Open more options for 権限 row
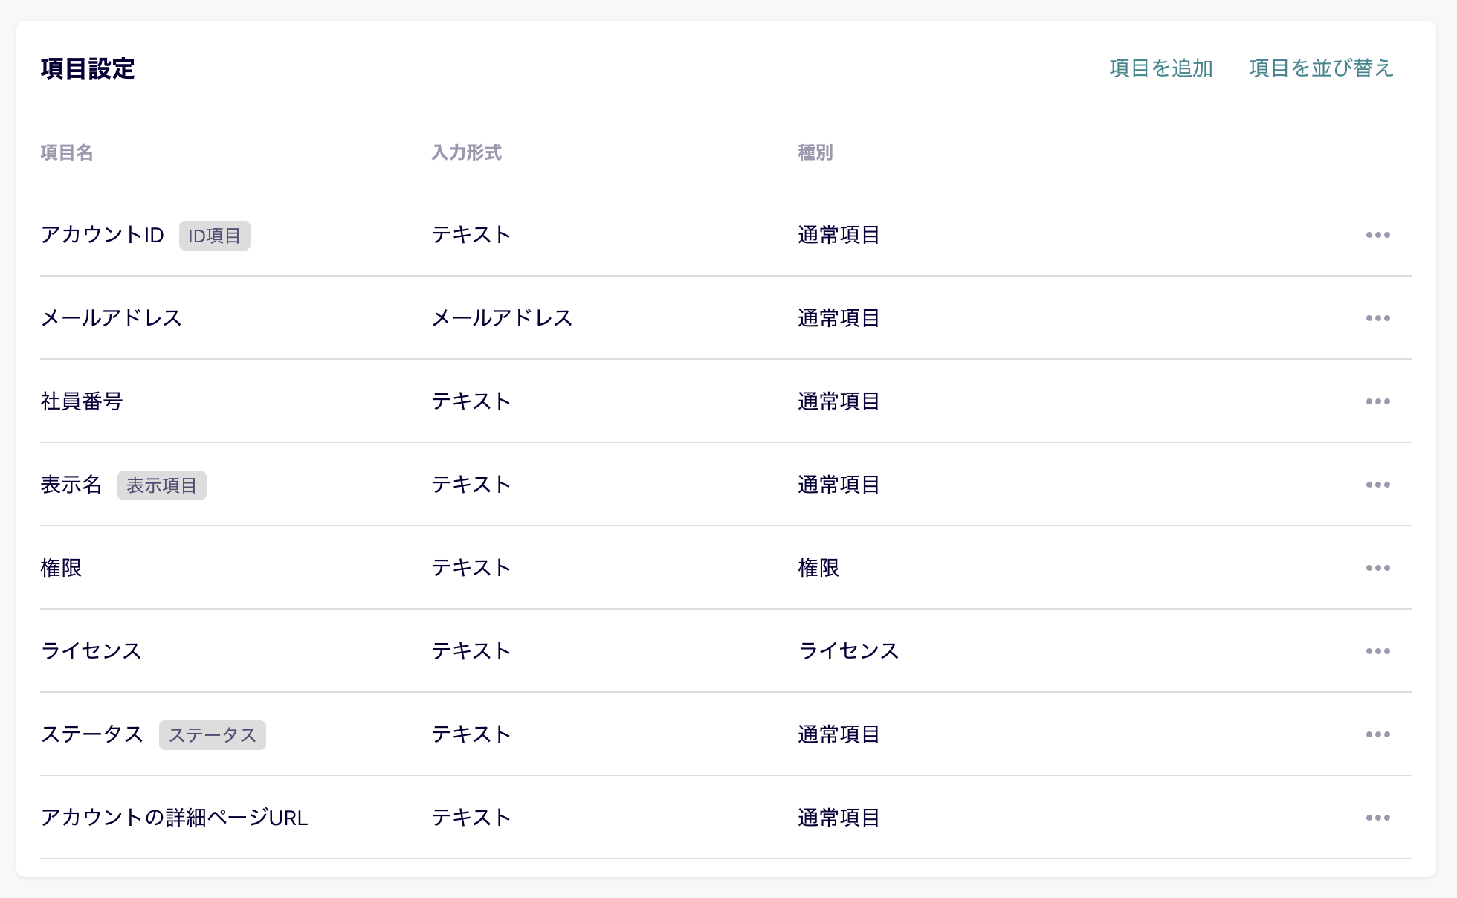Viewport: 1457px width, 898px height. (x=1377, y=568)
